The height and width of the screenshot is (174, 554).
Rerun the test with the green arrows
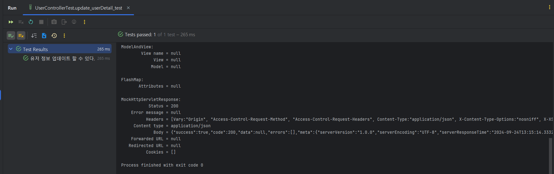11,22
